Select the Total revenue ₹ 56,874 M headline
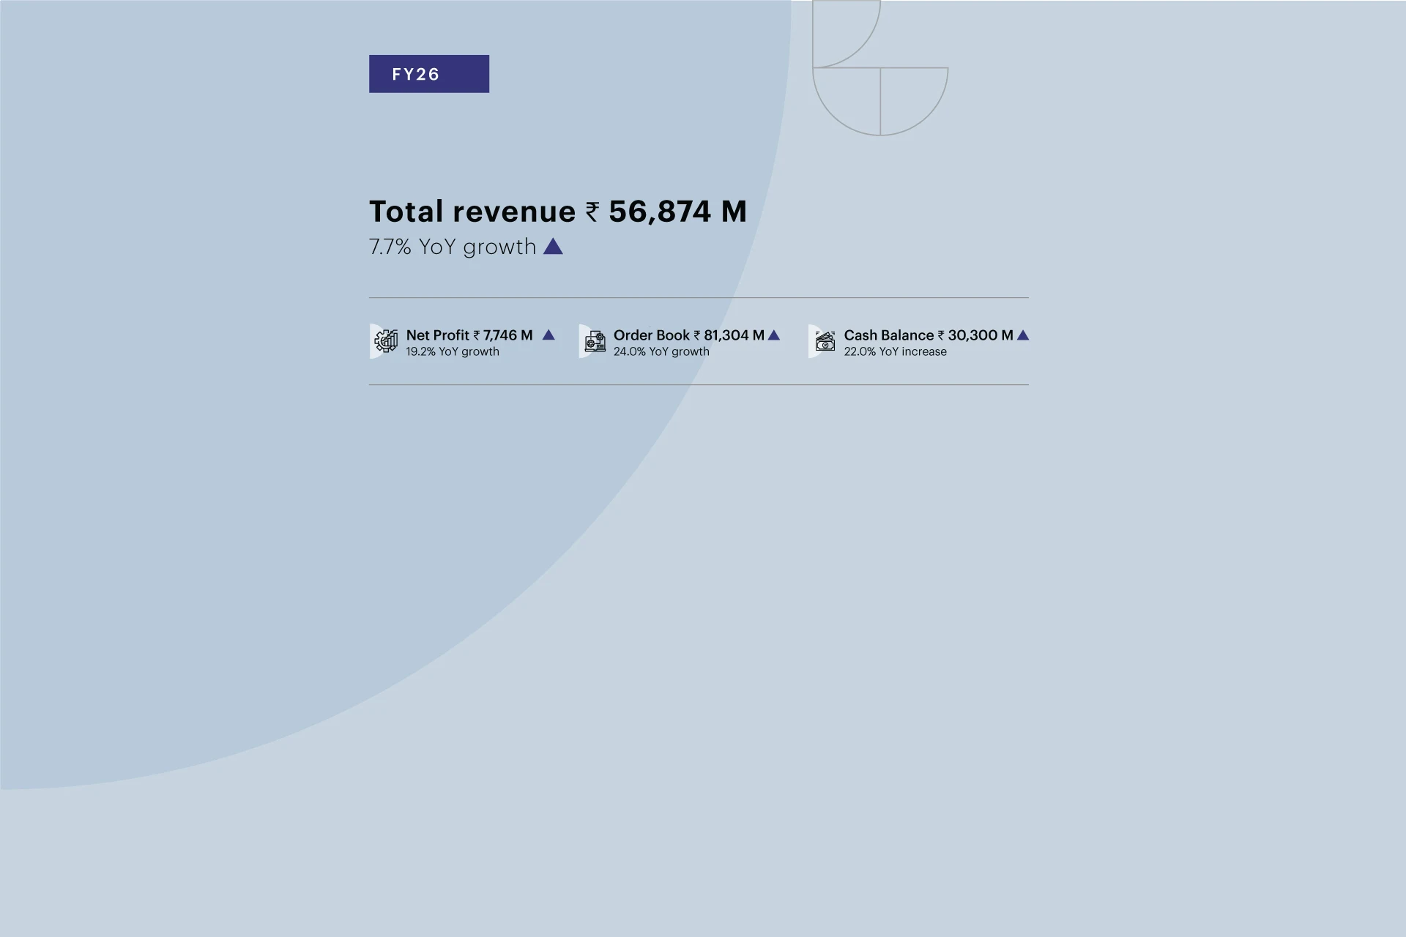The height and width of the screenshot is (937, 1406). pyautogui.click(x=558, y=212)
